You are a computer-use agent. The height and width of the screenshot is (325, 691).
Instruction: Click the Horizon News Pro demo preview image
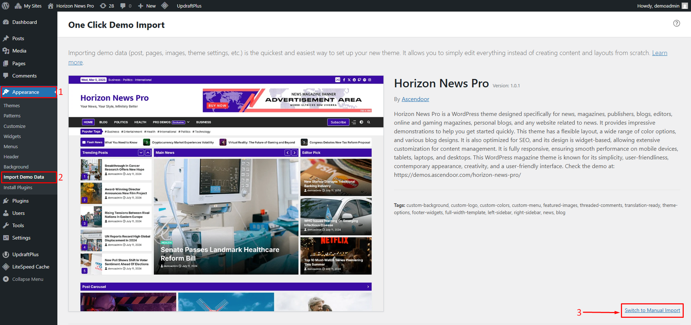coord(226,194)
